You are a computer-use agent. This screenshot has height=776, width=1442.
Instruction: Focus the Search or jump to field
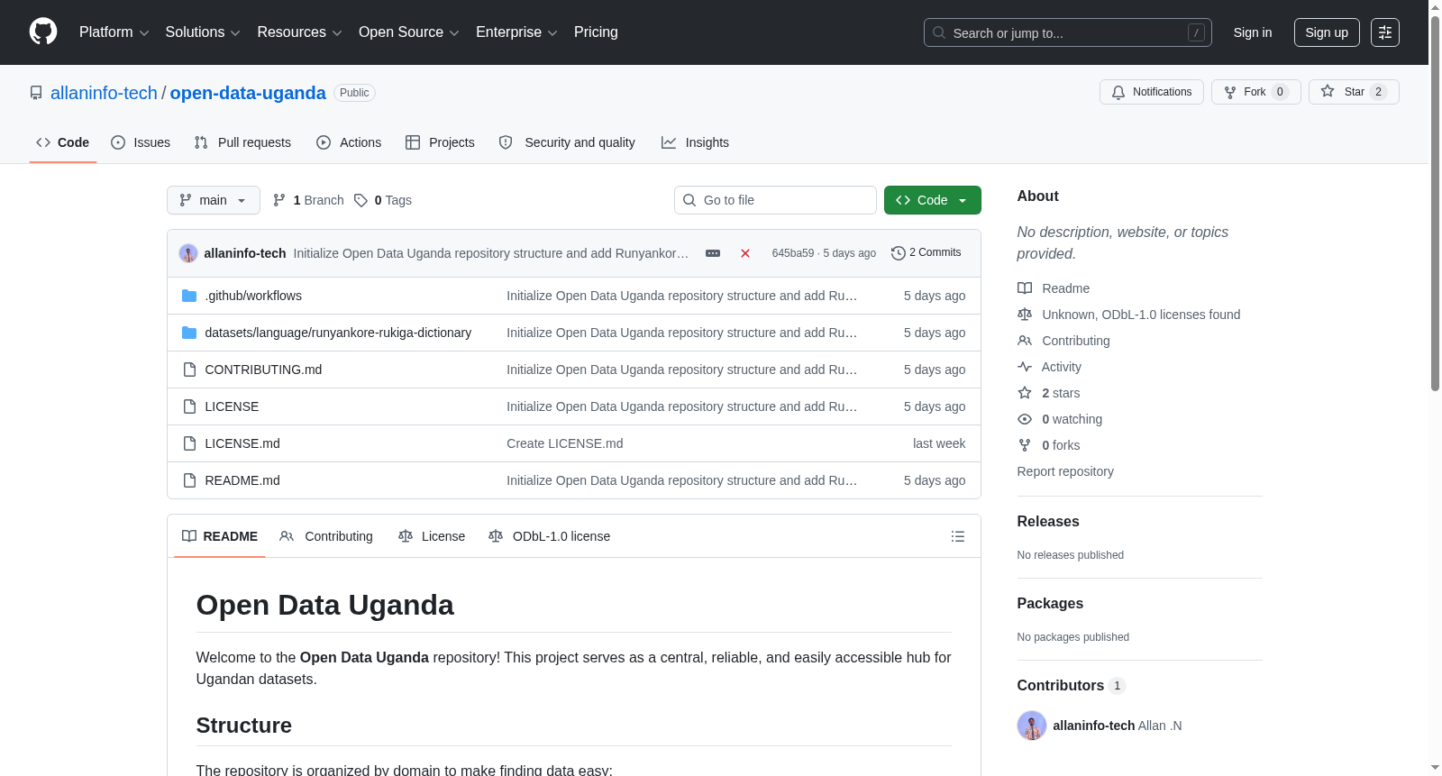[x=1068, y=32]
